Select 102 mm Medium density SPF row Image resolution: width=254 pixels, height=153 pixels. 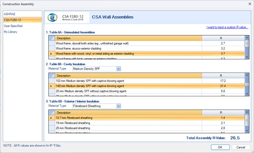(x=146, y=81)
